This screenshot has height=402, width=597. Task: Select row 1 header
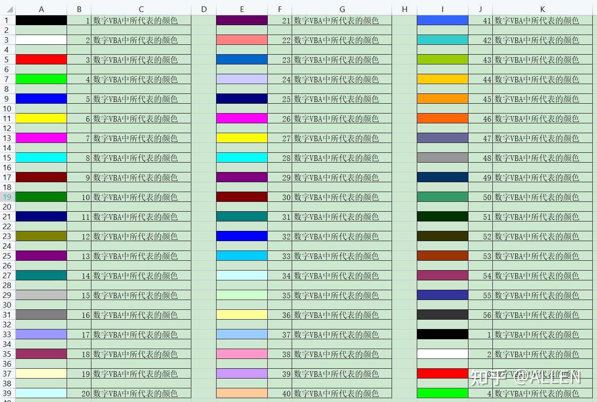6,20
